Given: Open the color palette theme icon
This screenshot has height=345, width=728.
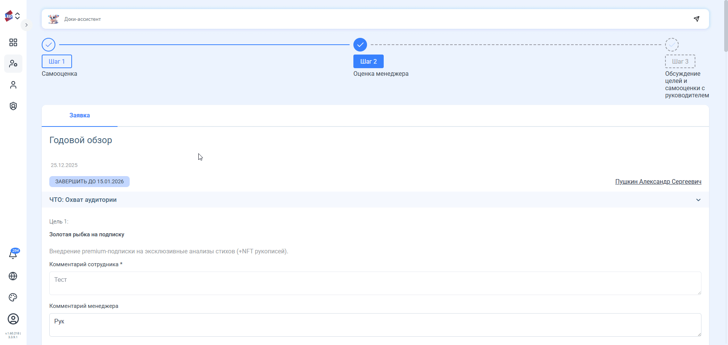Looking at the screenshot, I should click(13, 297).
